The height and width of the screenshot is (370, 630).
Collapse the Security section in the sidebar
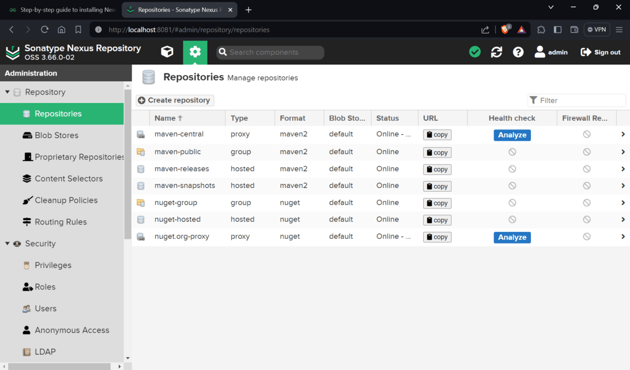(8, 243)
